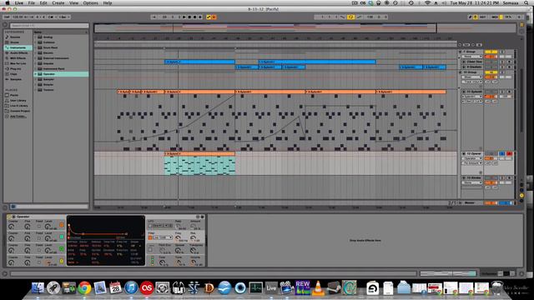Image resolution: width=534 pixels, height=300 pixels.
Task: Select the Tension row in the instruments list
Action: (61, 90)
